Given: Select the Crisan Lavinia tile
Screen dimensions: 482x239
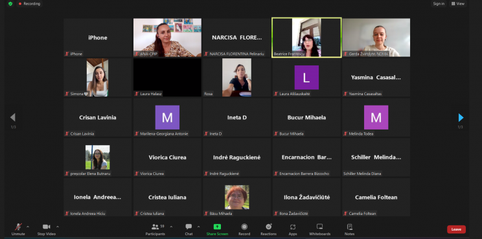Looking at the screenshot, I should 97,117.
